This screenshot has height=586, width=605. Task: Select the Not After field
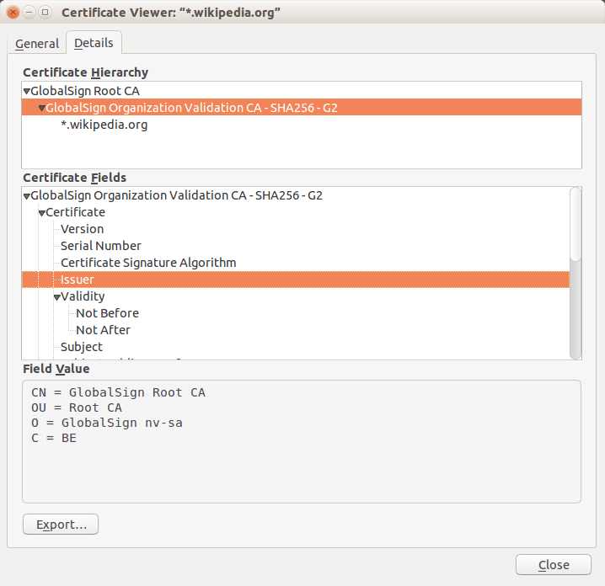(296, 330)
